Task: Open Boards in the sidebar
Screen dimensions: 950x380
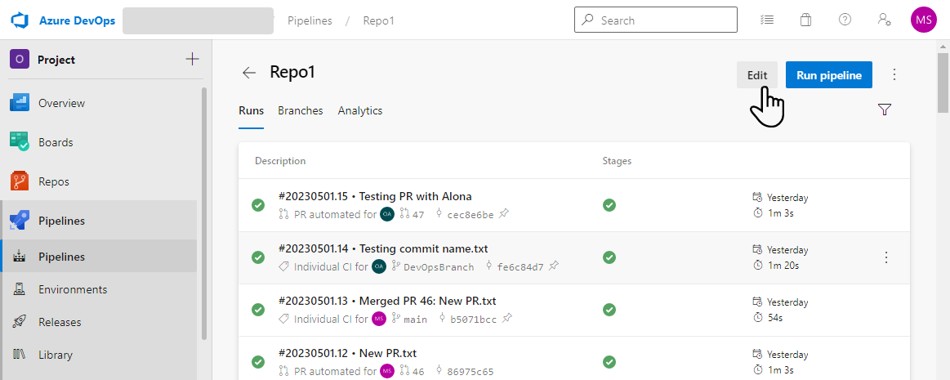Action: pos(56,142)
